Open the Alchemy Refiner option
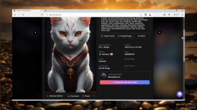Viewport: 197px width, 110px height. pyautogui.click(x=55, y=96)
